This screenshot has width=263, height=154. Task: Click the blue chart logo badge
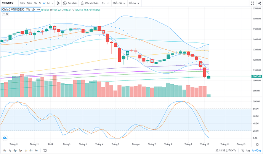[5, 138]
